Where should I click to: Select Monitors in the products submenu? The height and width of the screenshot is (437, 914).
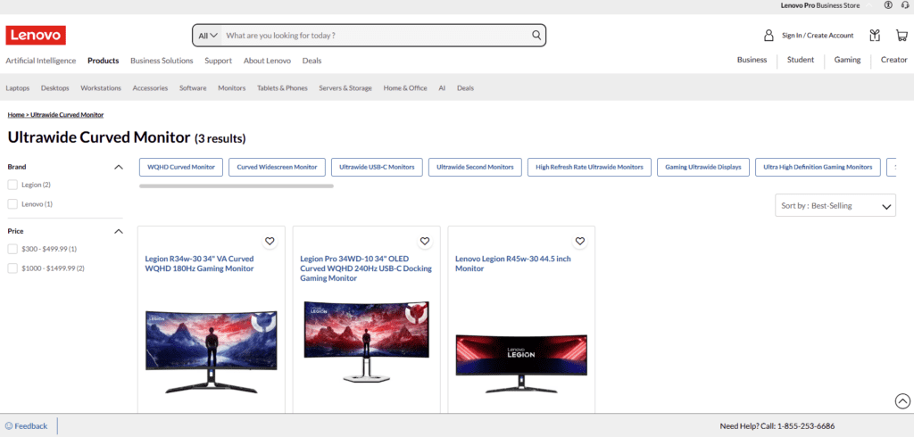pyautogui.click(x=231, y=88)
